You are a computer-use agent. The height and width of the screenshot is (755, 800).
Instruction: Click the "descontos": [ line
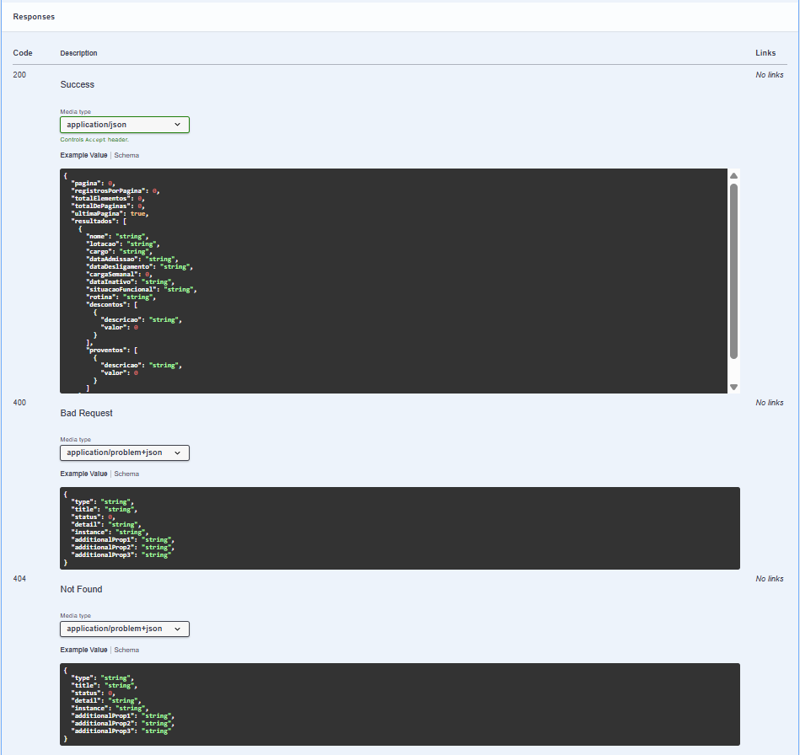click(x=112, y=304)
